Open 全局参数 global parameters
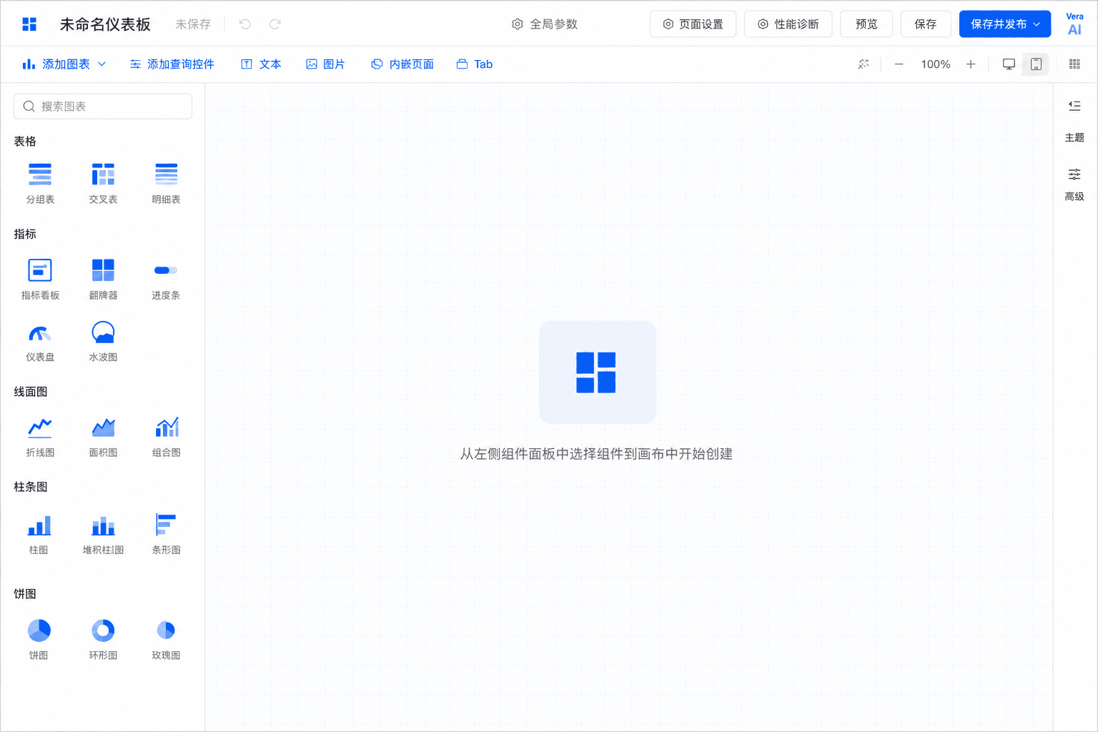This screenshot has height=732, width=1098. point(545,24)
